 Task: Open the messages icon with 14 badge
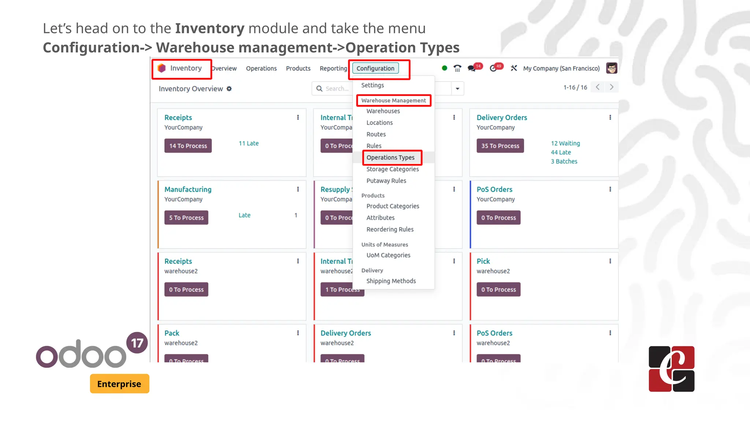(x=472, y=68)
